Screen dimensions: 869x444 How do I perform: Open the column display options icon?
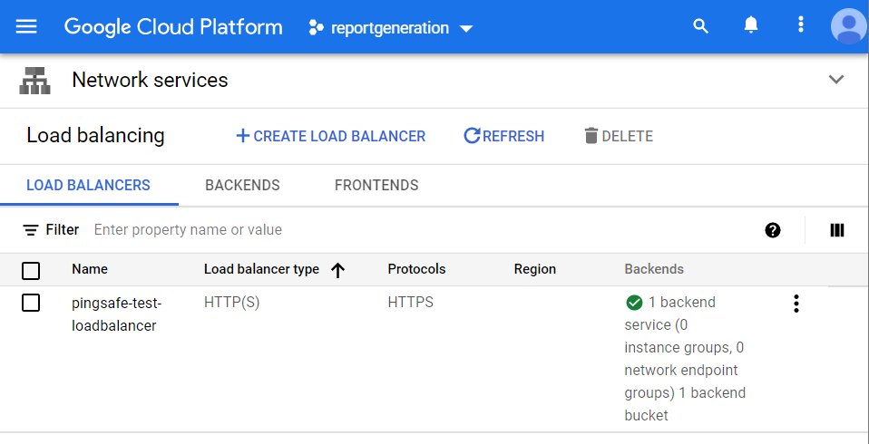[837, 230]
